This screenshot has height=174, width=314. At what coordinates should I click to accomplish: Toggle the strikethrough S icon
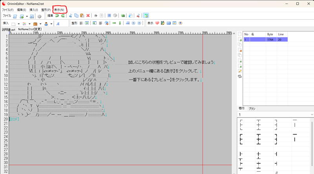tap(95, 16)
